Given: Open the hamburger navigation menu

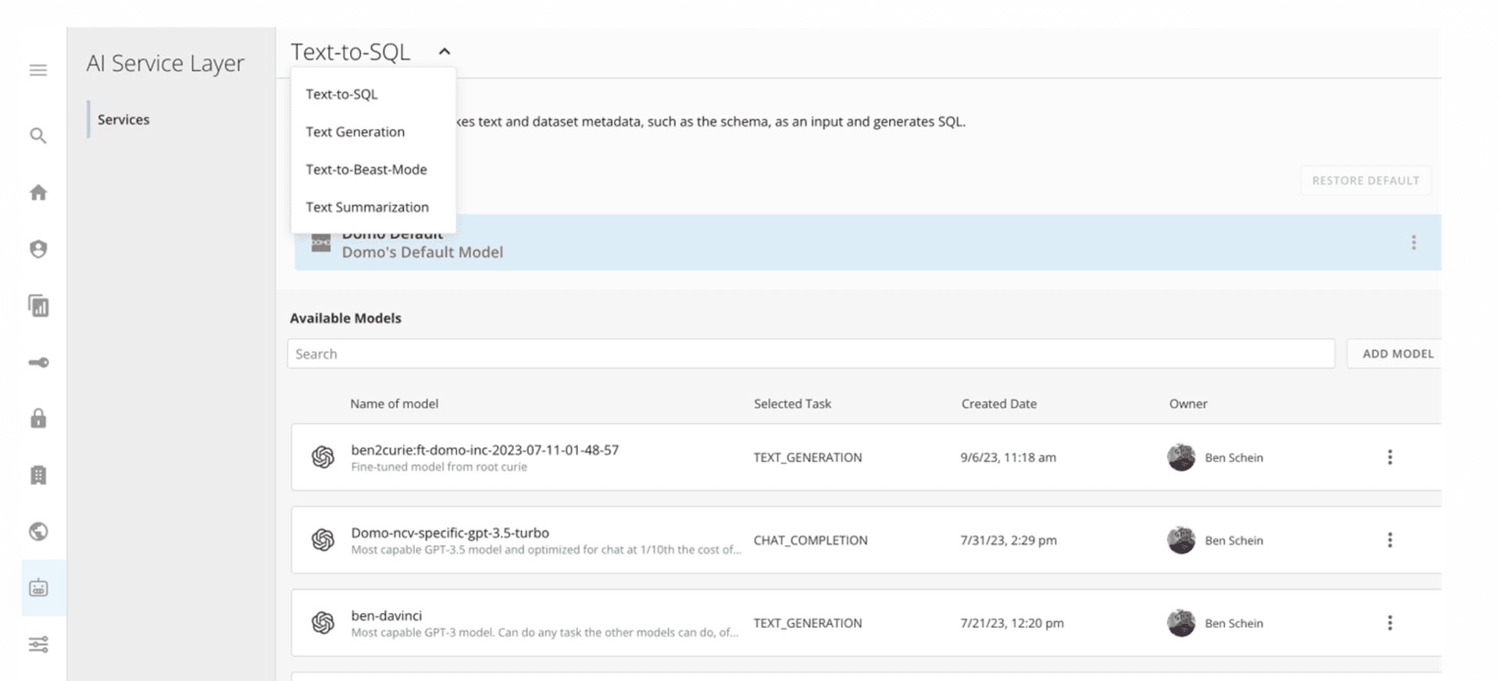Looking at the screenshot, I should coord(38,70).
